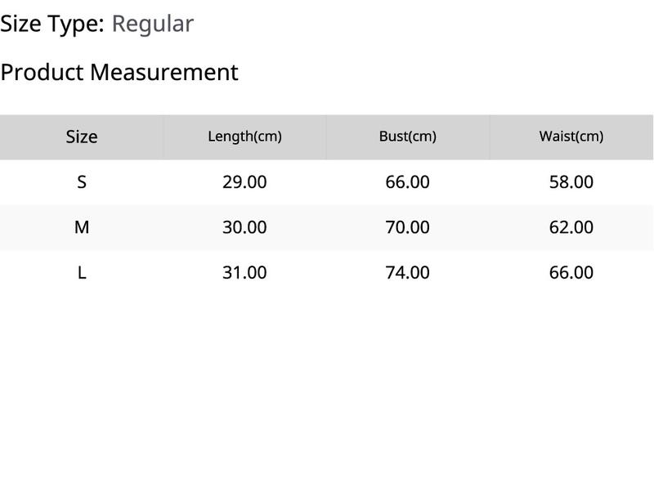Click the waist value 58.00
The height and width of the screenshot is (497, 654).
571,181
